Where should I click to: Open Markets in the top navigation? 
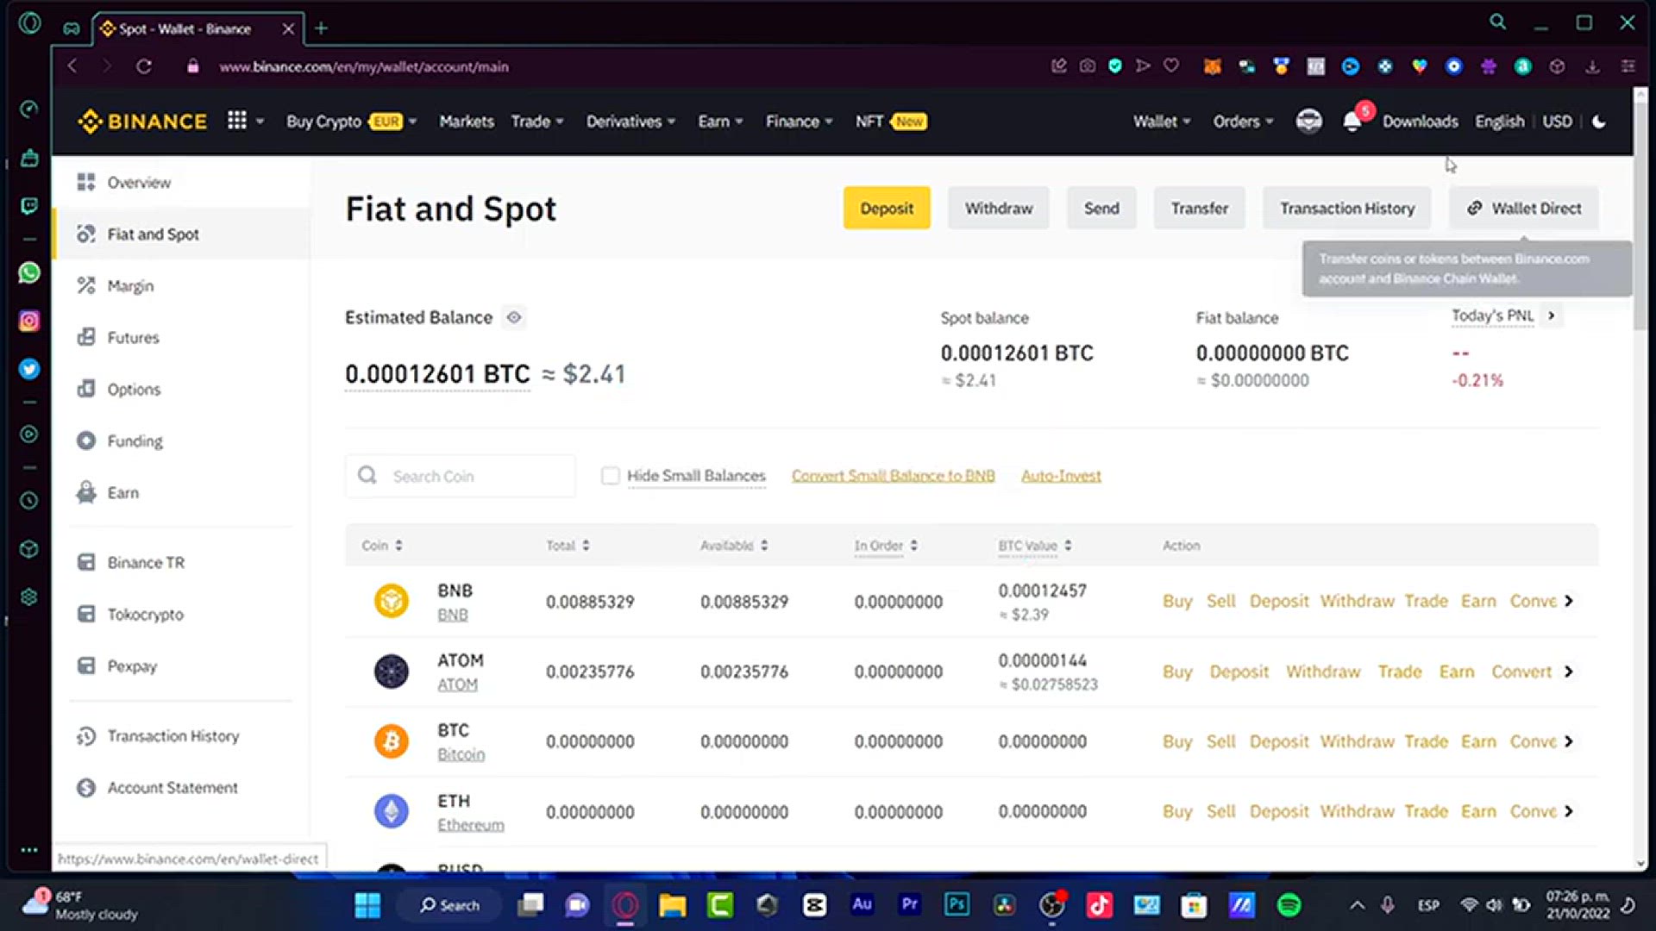(467, 122)
